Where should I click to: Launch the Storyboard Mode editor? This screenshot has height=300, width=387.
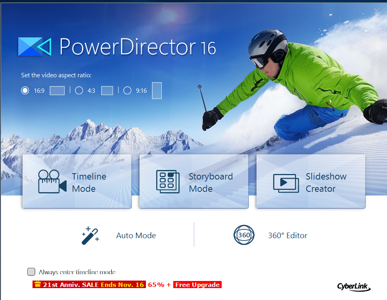pos(193,182)
